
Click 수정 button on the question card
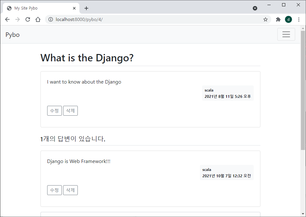point(55,111)
